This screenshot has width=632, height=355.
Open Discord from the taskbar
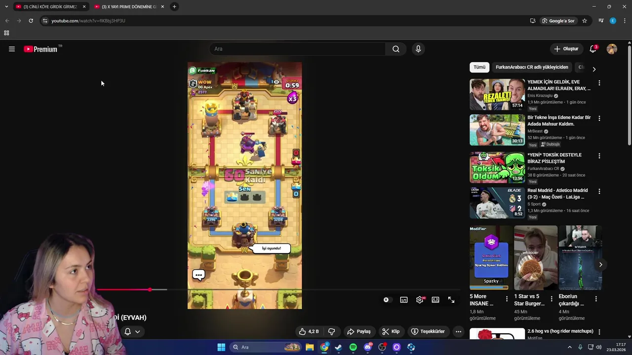pos(367,347)
